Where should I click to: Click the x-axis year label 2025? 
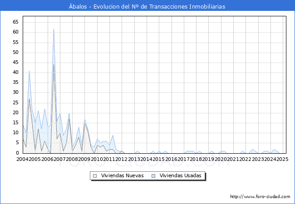(283, 159)
